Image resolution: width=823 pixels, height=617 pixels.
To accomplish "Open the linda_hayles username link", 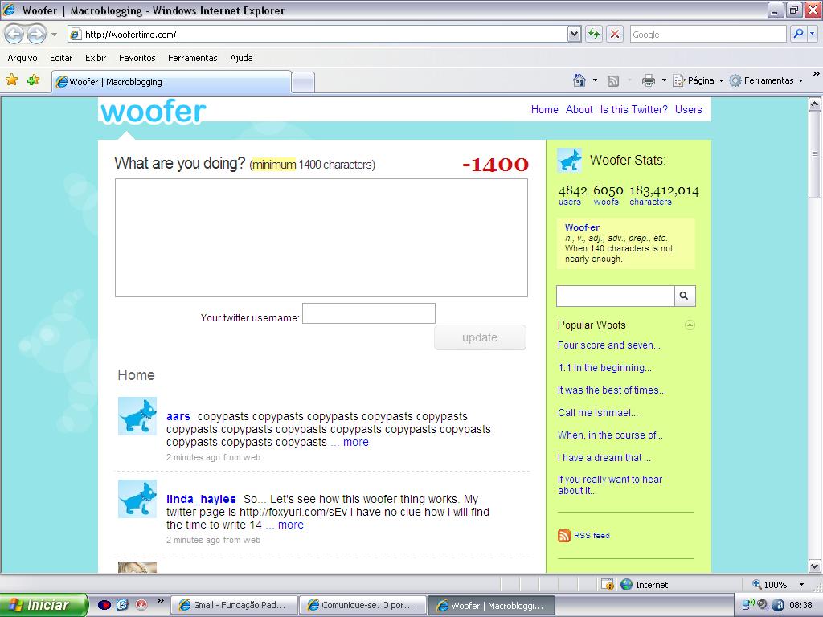I will click(x=201, y=500).
